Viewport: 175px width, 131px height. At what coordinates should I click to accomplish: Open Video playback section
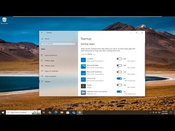[x=51, y=76]
